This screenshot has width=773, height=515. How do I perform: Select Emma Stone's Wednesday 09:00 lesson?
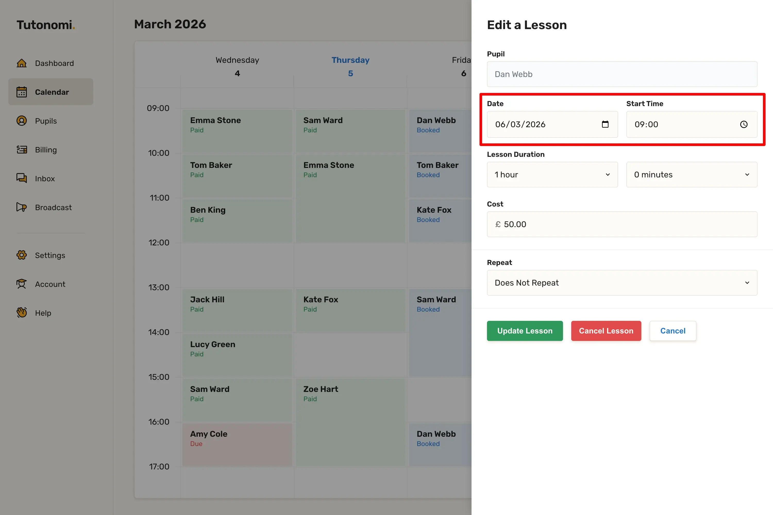(237, 131)
